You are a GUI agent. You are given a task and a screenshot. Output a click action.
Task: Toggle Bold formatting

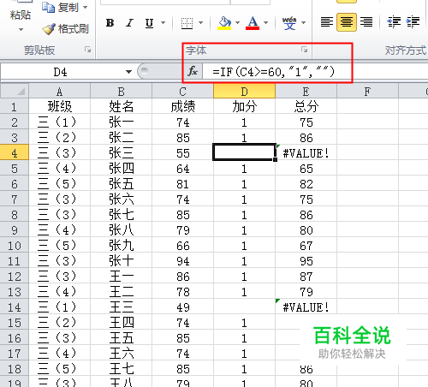tap(110, 22)
